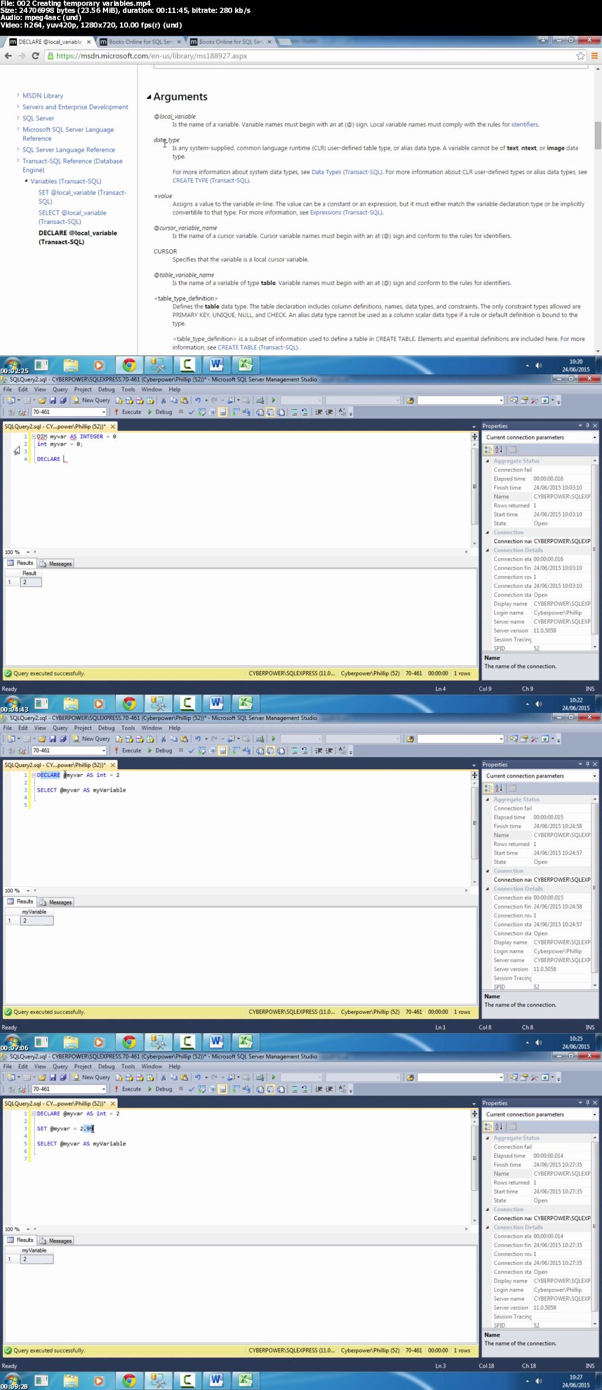Viewport: 602px width, 1390px height.
Task: Click Execute in DIM myvar SSMS window
Action: pos(128,412)
